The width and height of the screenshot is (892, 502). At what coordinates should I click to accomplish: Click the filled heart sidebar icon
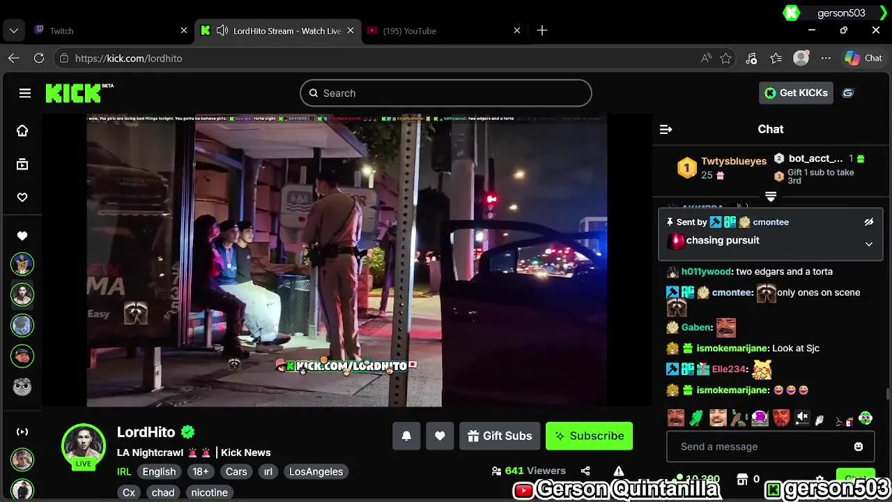22,236
